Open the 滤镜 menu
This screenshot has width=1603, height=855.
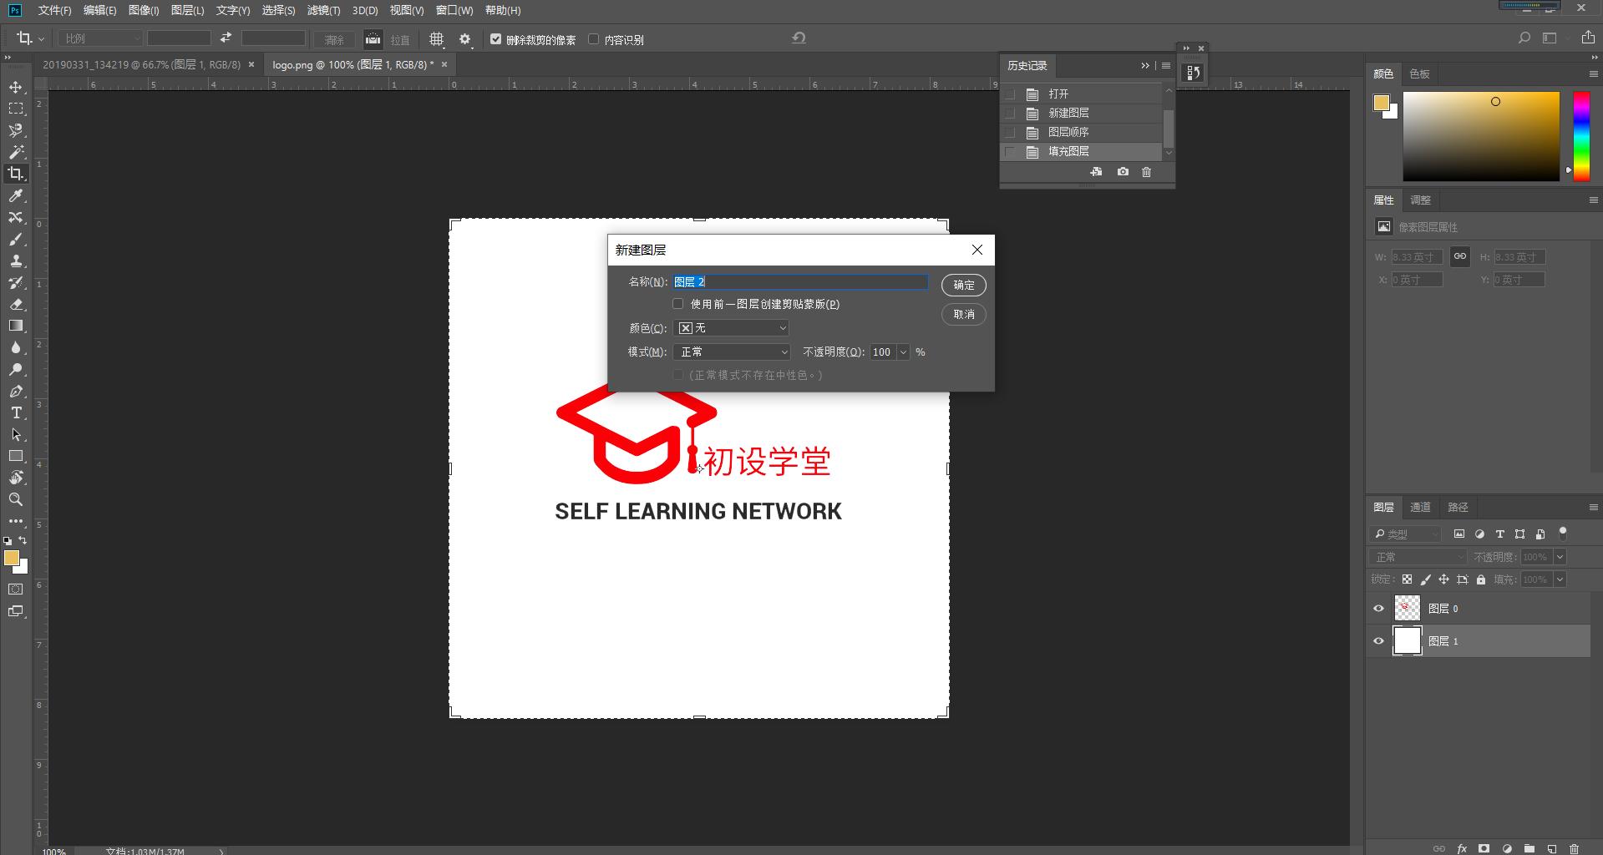[324, 11]
